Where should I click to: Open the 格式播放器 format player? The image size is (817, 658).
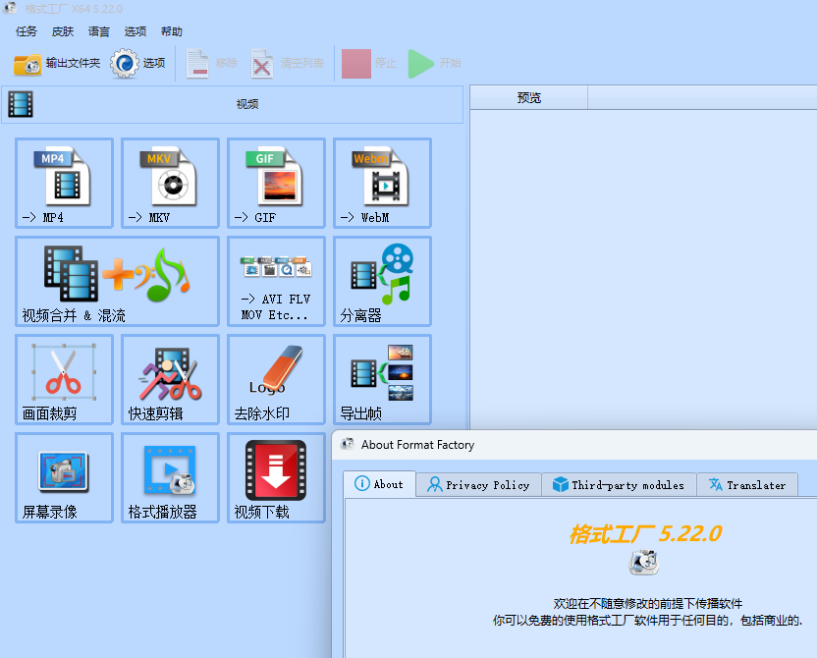tap(170, 477)
